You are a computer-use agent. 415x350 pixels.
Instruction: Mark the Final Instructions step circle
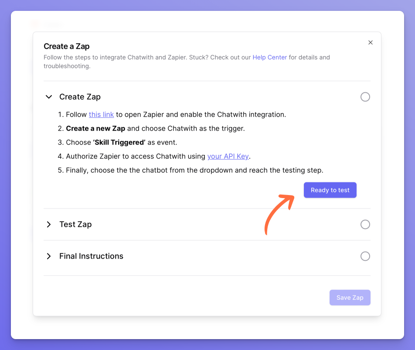coord(365,256)
